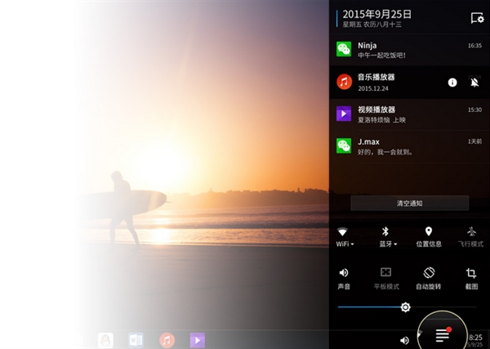Mute notifications with the crossed bell icon
490x349 pixels.
pyautogui.click(x=474, y=82)
